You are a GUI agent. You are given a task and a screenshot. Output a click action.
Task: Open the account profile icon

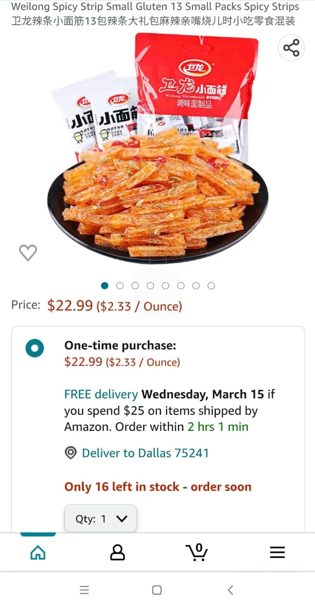[117, 553]
